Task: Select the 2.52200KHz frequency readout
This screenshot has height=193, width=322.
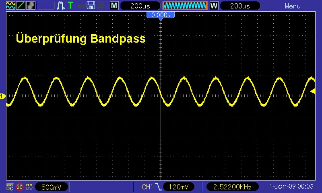Action: click(x=232, y=187)
